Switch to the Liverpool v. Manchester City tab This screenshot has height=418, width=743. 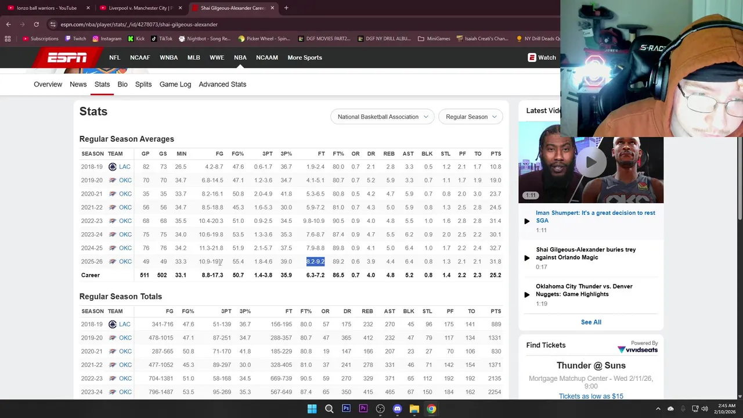pos(140,8)
